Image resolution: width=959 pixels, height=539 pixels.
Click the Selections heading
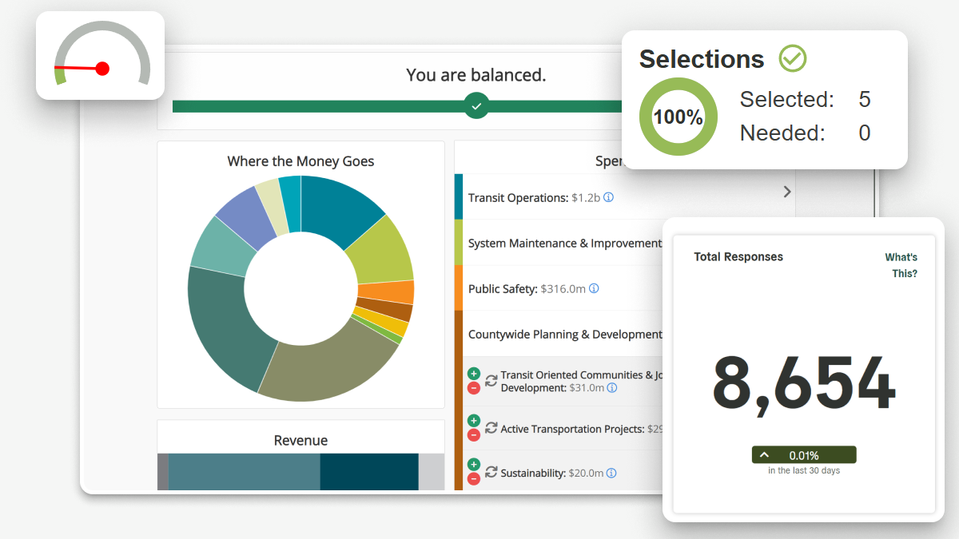[x=701, y=58]
